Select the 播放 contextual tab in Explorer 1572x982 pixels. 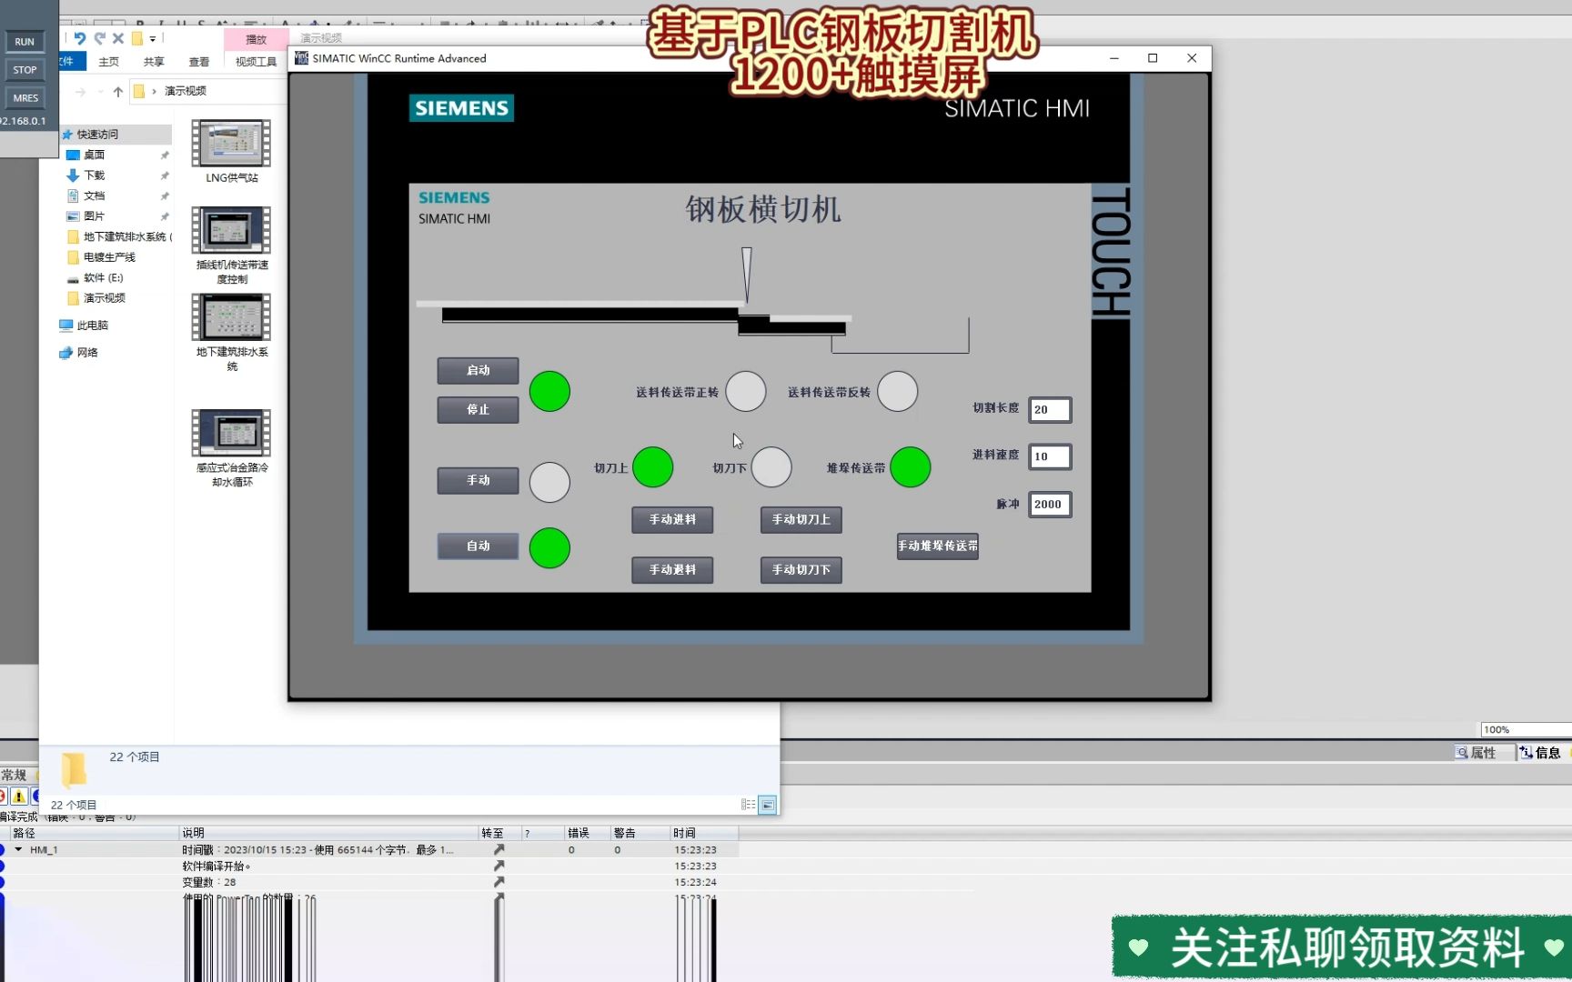click(257, 39)
